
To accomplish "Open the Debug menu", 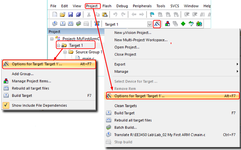I will tap(122, 6).
